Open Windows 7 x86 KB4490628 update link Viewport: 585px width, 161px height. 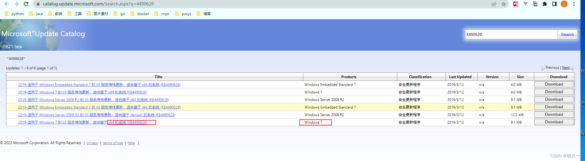(83, 92)
